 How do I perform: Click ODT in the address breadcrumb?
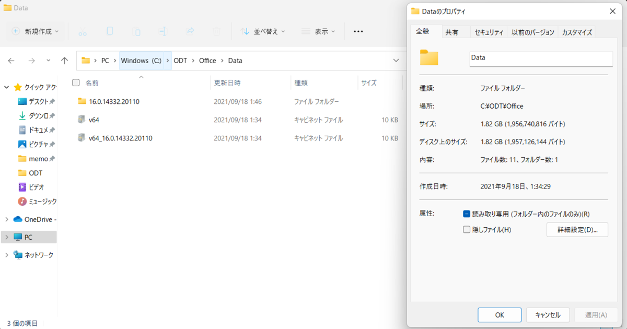[180, 61]
